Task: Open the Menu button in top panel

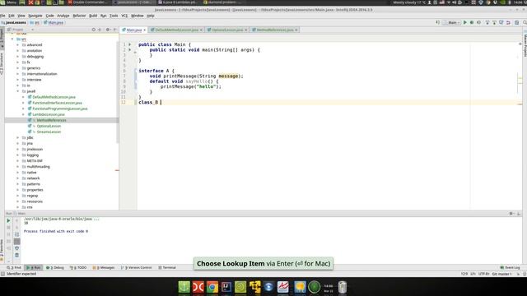Action: click(8, 2)
